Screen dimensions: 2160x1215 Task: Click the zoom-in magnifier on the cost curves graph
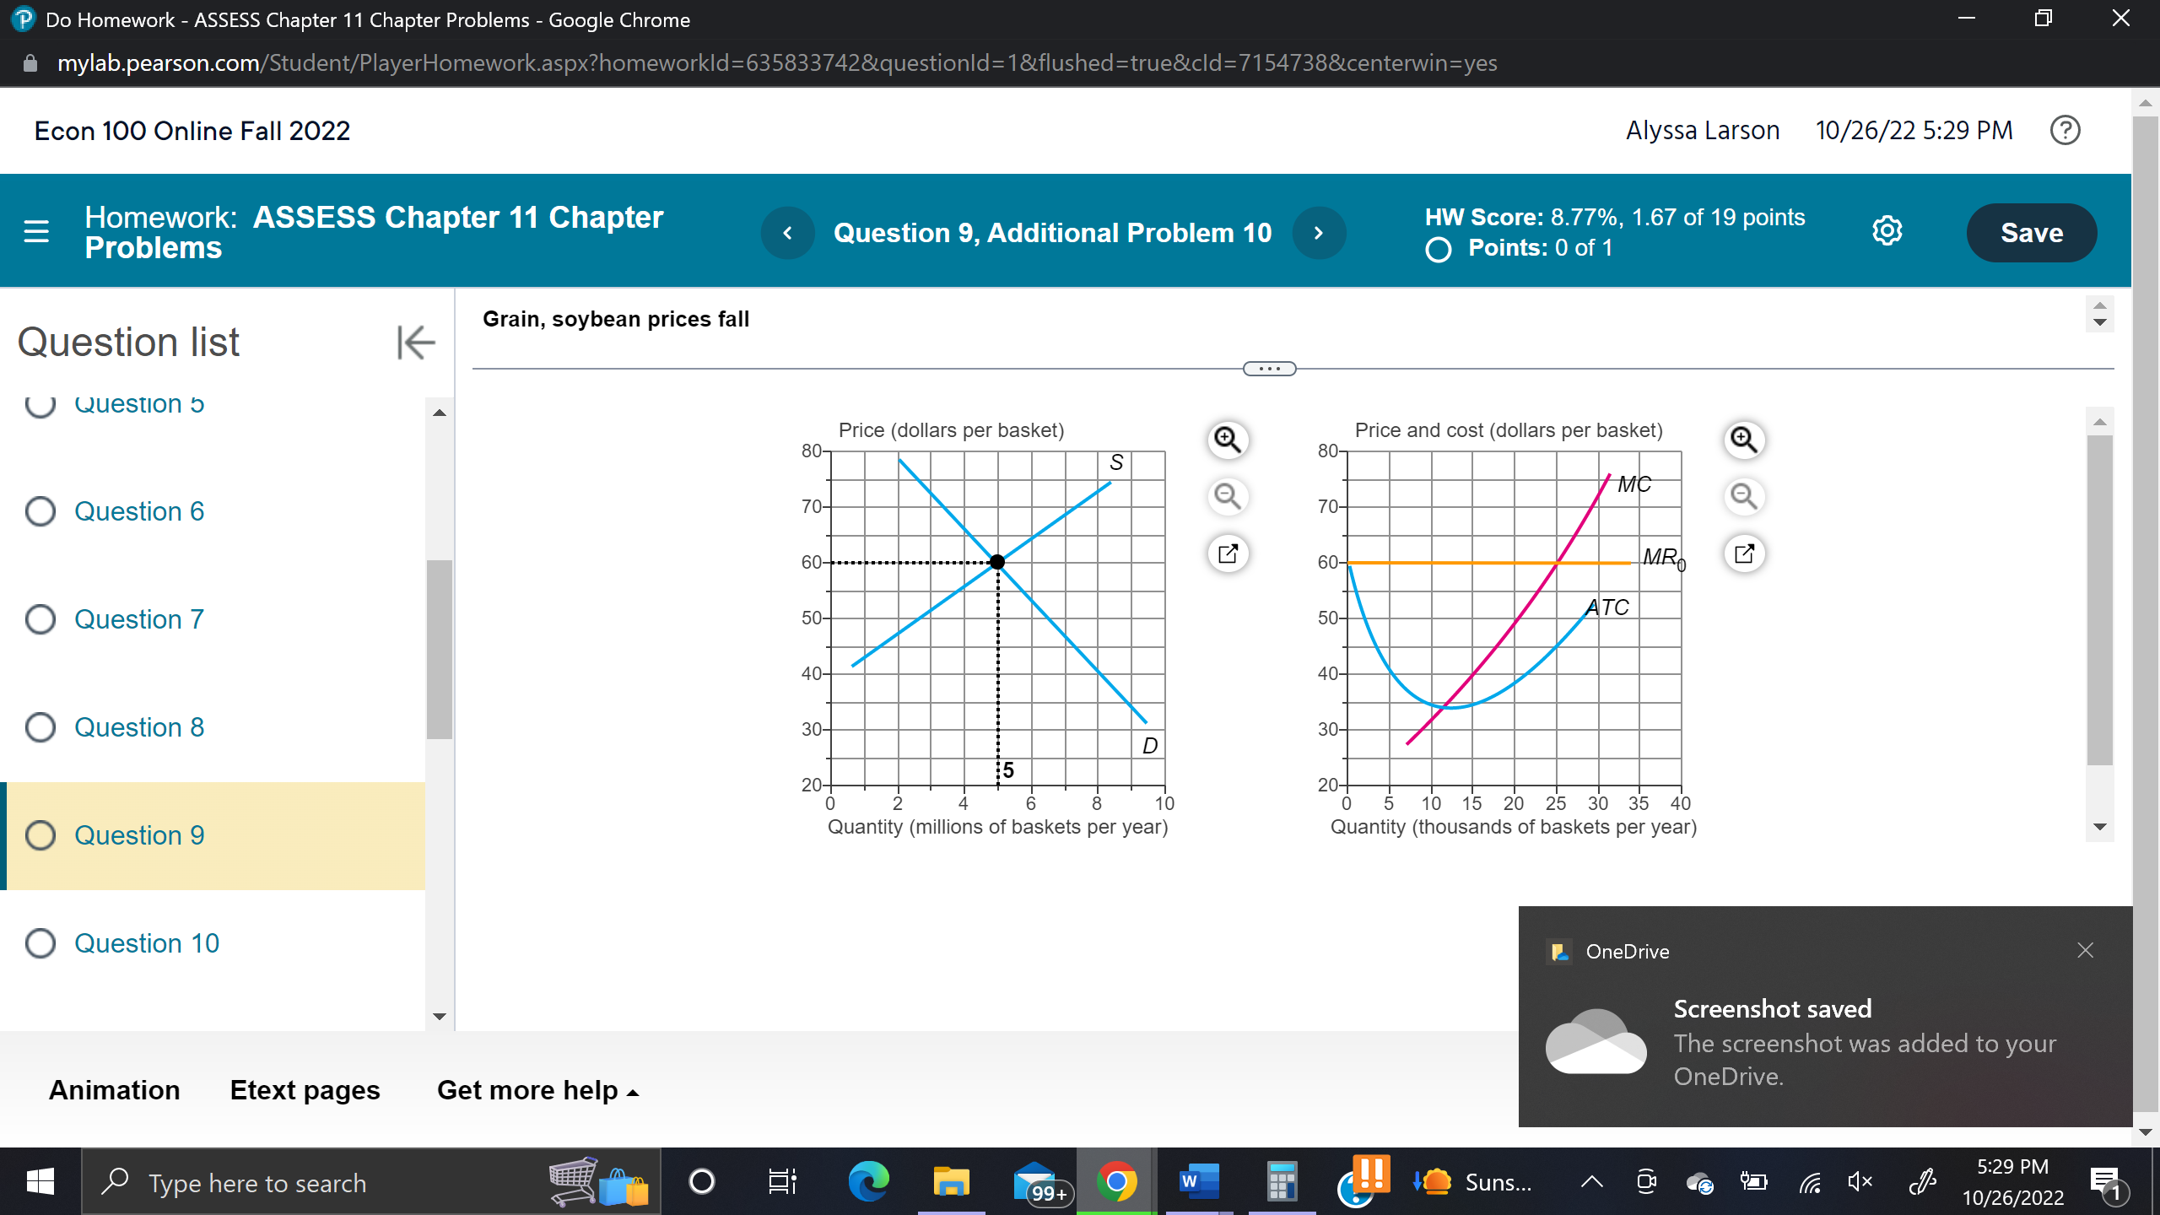click(x=1745, y=440)
